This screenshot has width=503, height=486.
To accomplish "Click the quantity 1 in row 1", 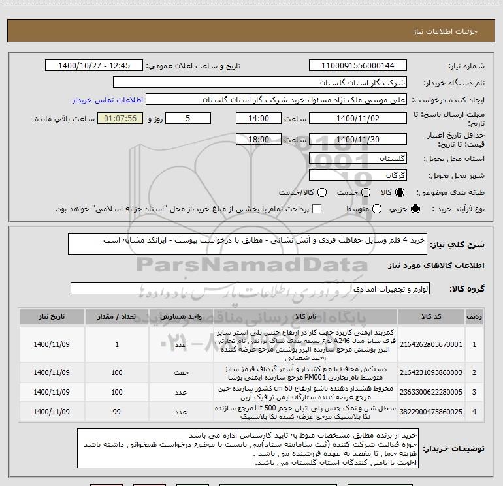I will (117, 344).
